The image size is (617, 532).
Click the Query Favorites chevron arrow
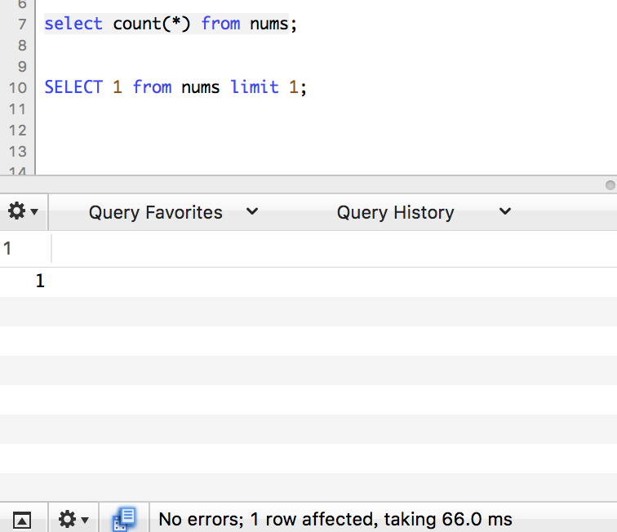pos(252,212)
